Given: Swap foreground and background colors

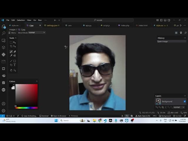Looking at the screenshot, I should pyautogui.click(x=14, y=85).
